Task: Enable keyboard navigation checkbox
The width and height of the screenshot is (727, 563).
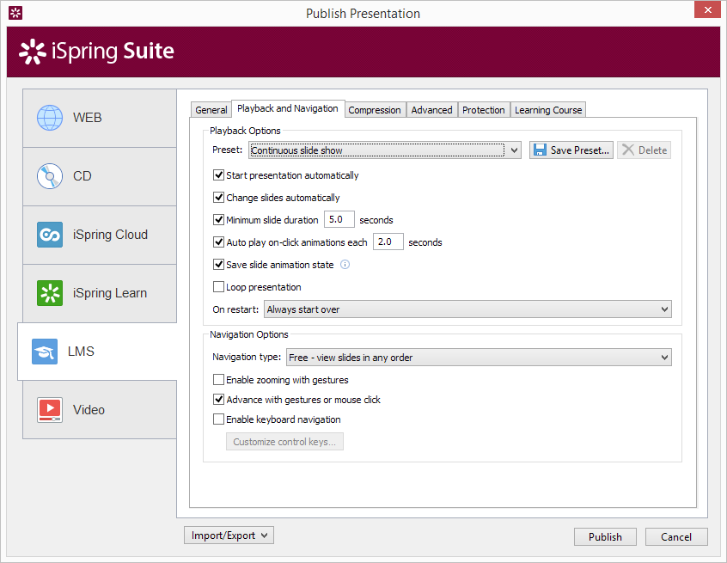Action: coord(218,419)
